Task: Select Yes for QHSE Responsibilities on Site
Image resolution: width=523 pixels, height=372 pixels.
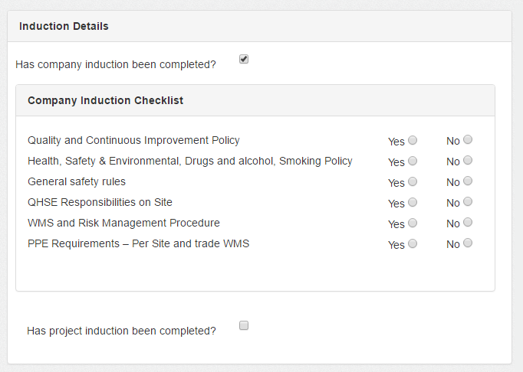Action: [413, 202]
